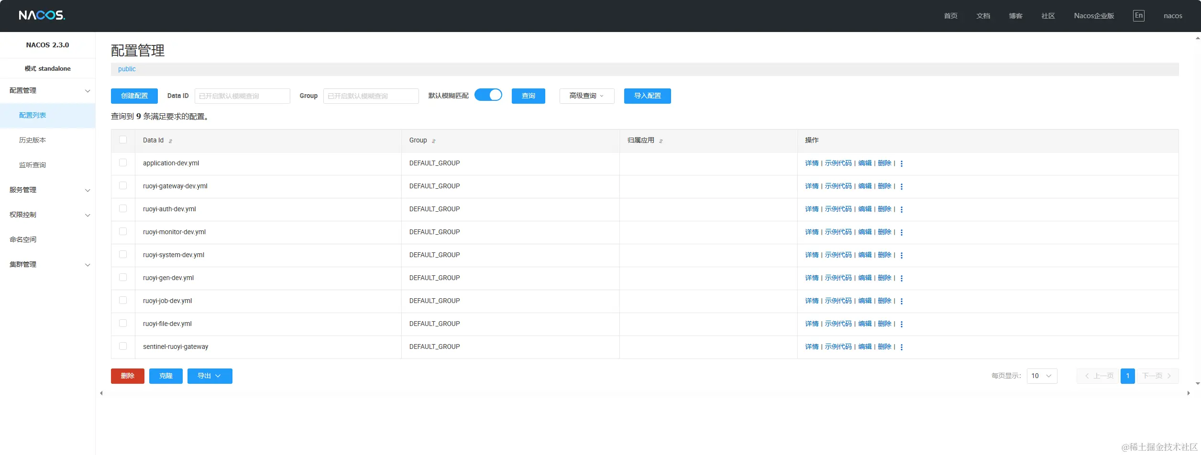
Task: Go to 首页 in top navigation
Action: pos(950,16)
